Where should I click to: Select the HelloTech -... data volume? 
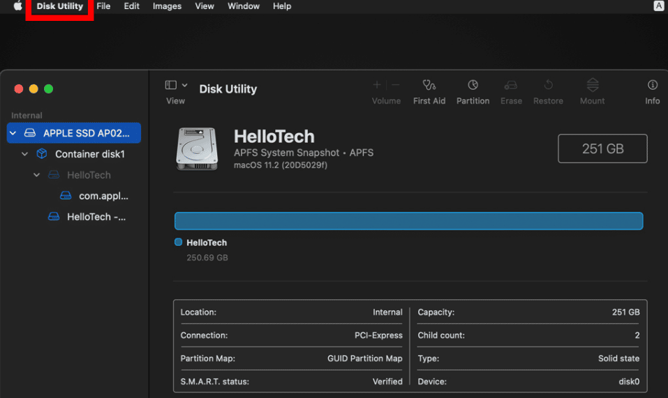(x=96, y=217)
